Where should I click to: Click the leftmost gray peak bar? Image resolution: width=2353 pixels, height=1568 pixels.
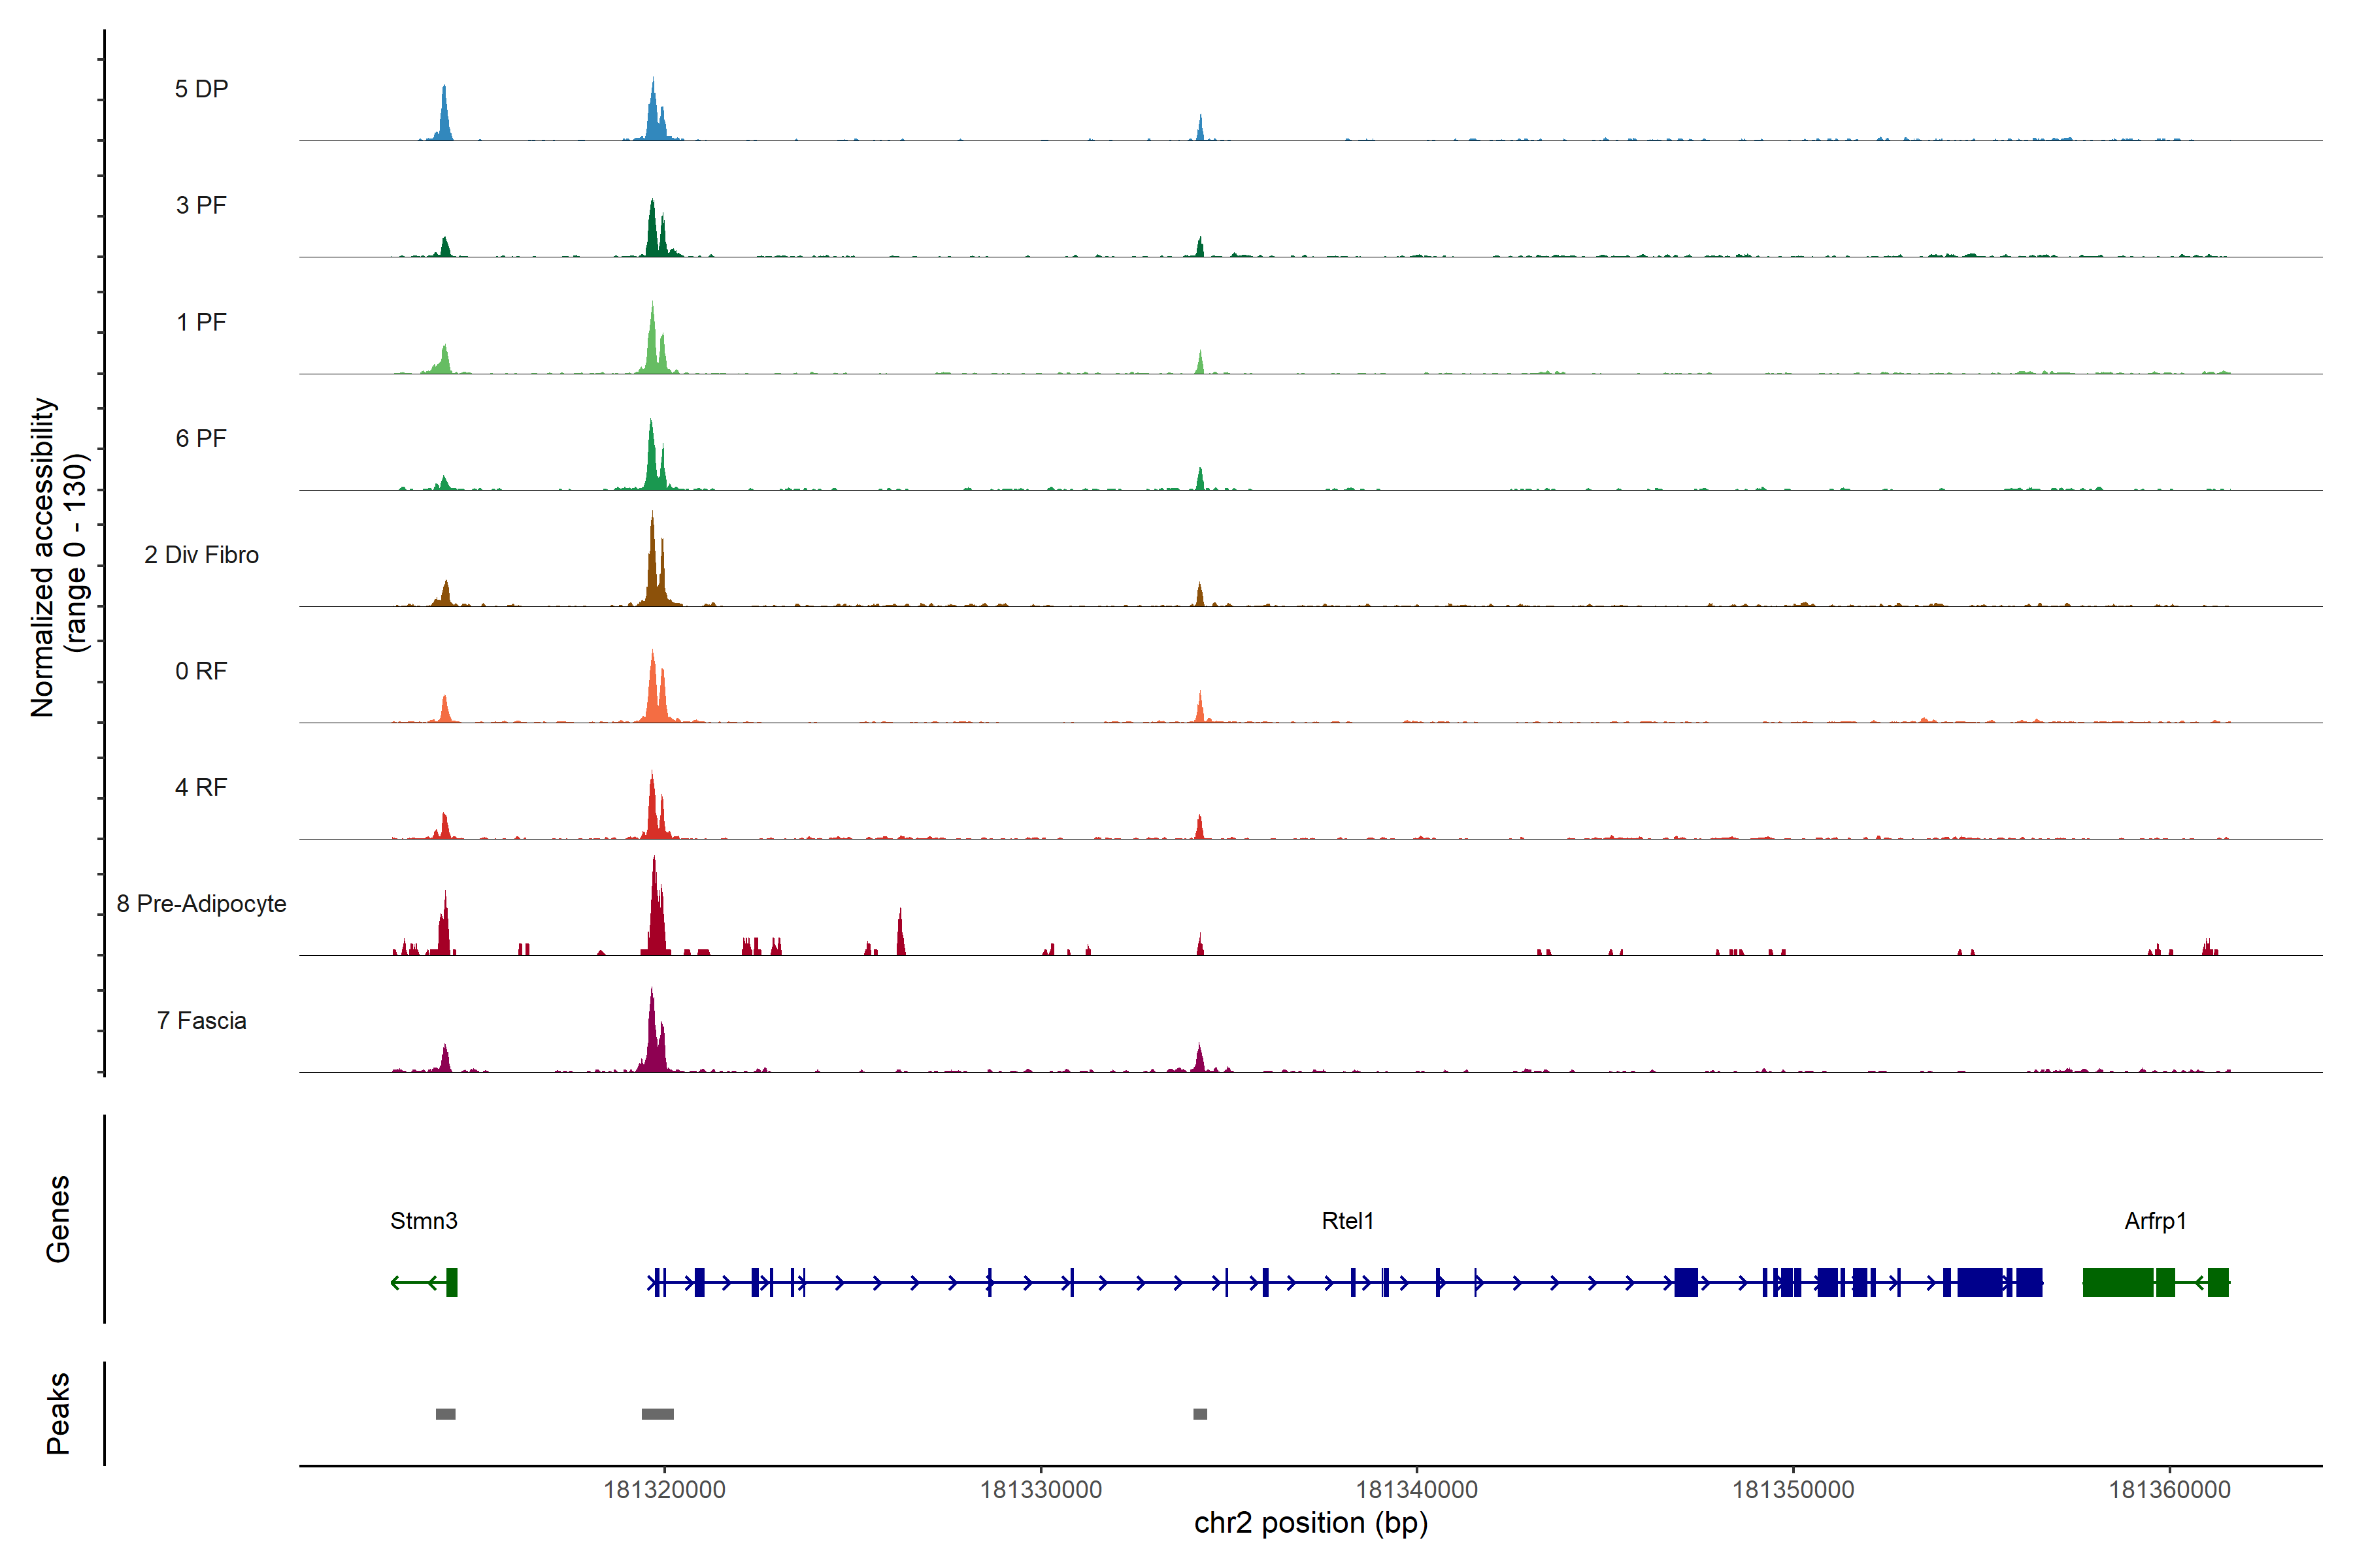tap(445, 1413)
